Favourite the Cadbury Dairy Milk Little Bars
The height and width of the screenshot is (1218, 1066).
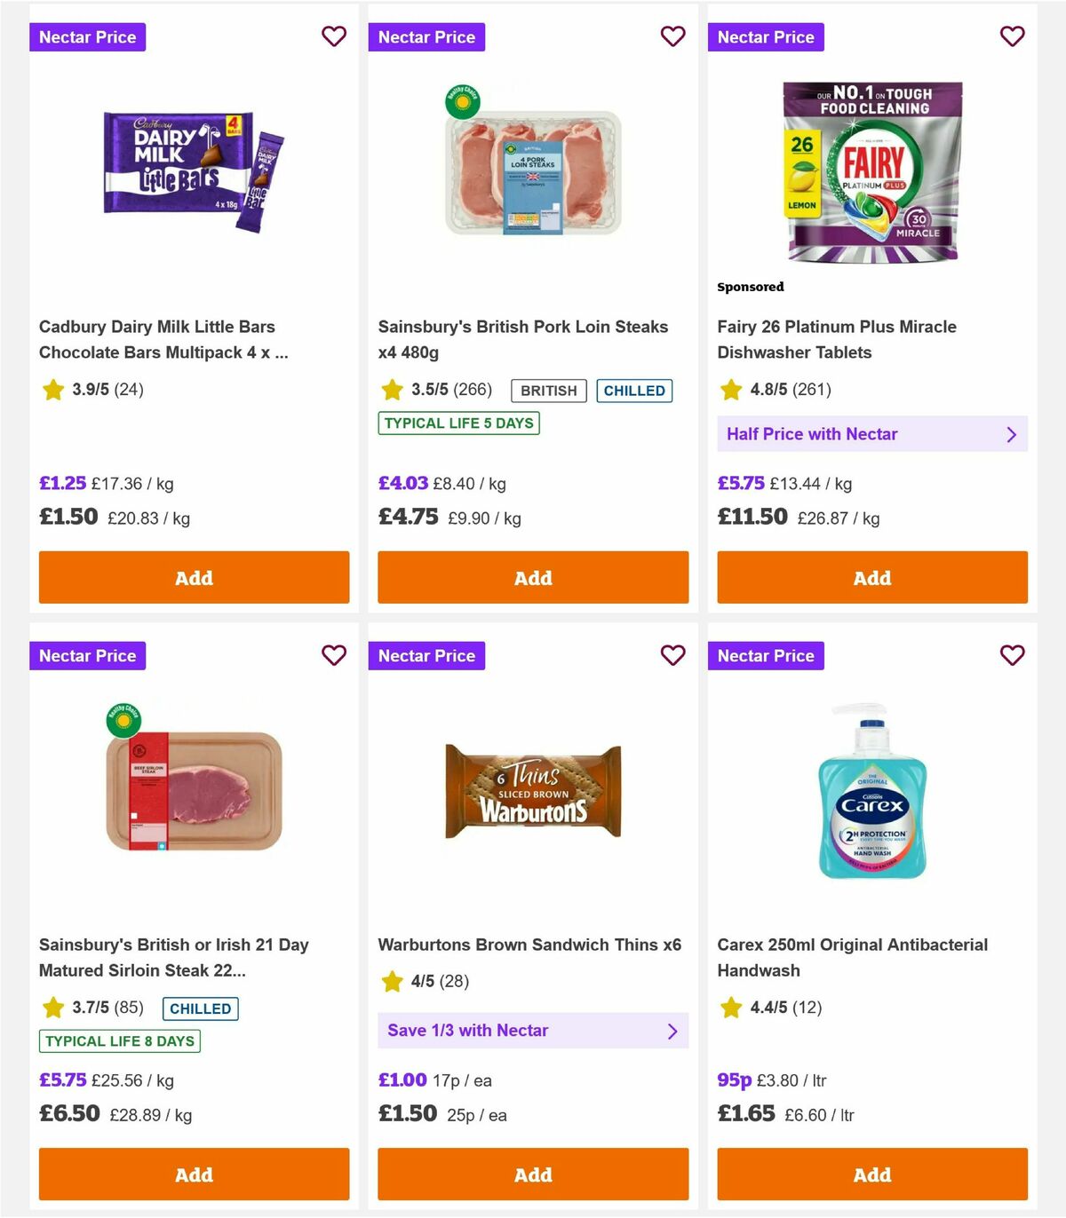point(334,36)
